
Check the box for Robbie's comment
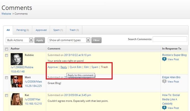(x=7, y=56)
